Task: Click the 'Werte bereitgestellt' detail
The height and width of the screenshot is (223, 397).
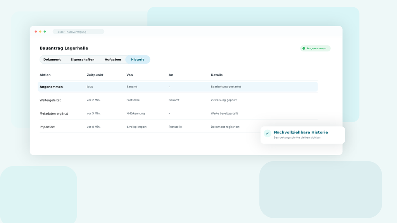Action: tap(224, 113)
